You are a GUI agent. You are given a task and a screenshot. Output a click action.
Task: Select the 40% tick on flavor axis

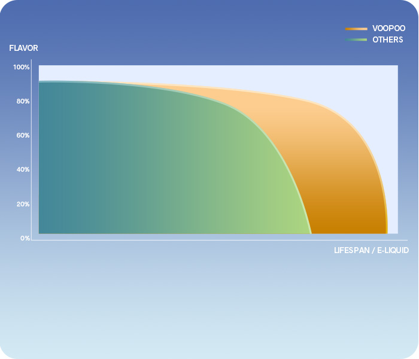(x=23, y=169)
